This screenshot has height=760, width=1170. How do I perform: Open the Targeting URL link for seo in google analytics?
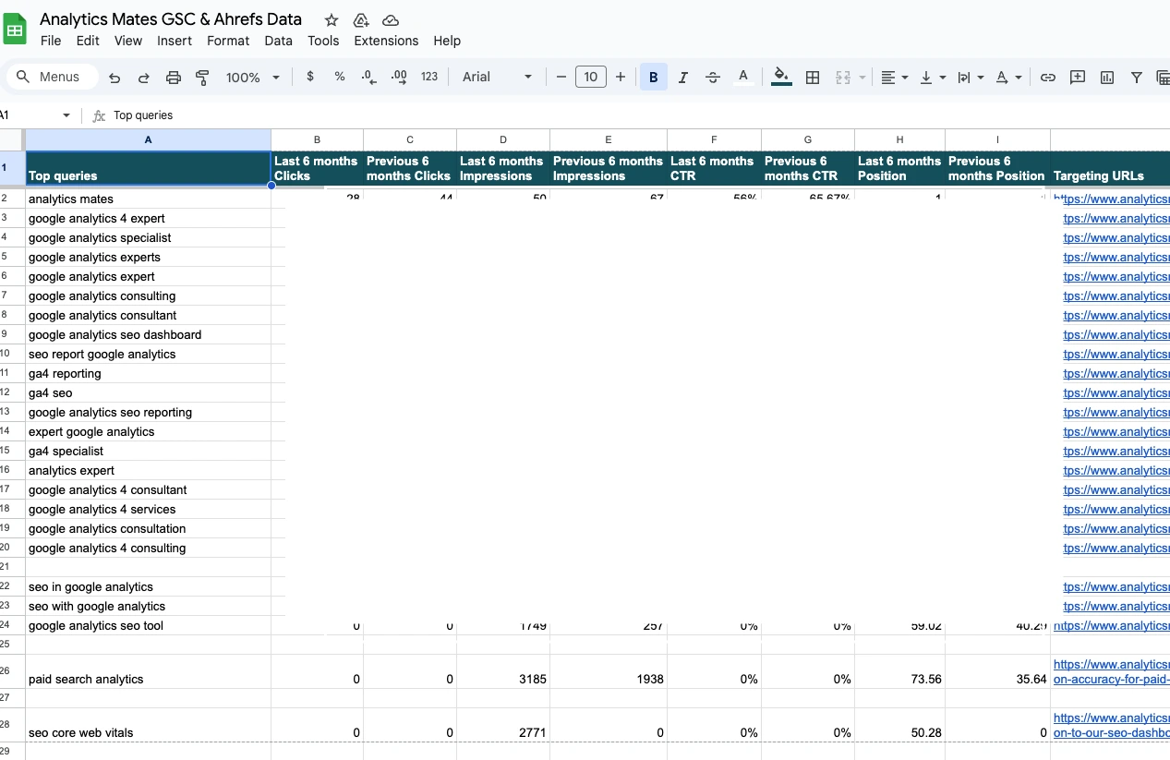pos(1116,587)
